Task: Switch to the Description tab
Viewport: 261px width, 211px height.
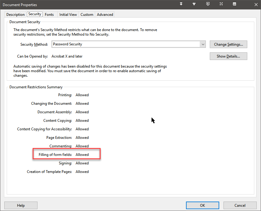Action: pyautogui.click(x=16, y=15)
